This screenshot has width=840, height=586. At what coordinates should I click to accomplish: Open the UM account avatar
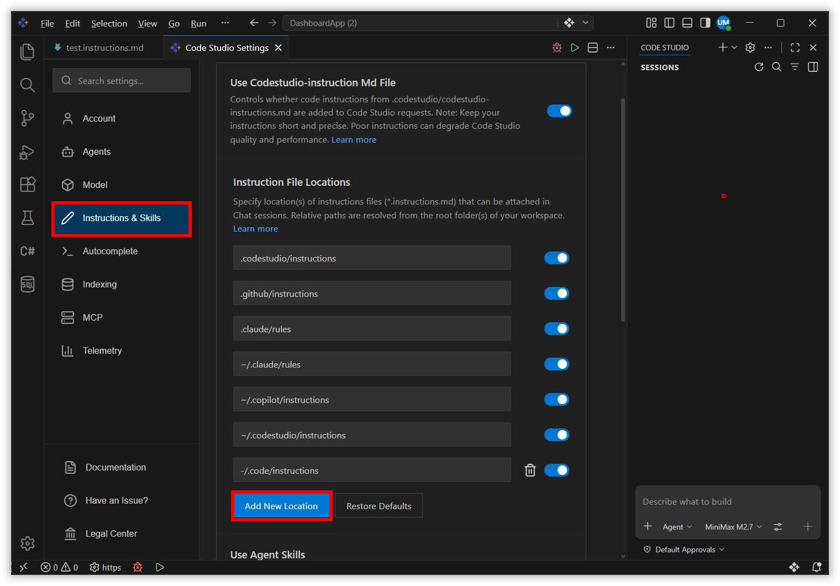(723, 23)
